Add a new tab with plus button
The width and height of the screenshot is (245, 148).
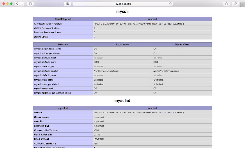coord(243,5)
